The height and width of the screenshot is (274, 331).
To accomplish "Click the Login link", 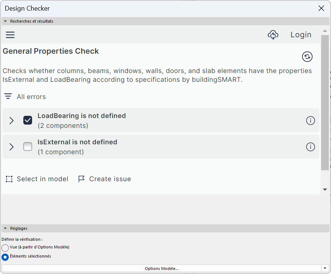I will 301,35.
